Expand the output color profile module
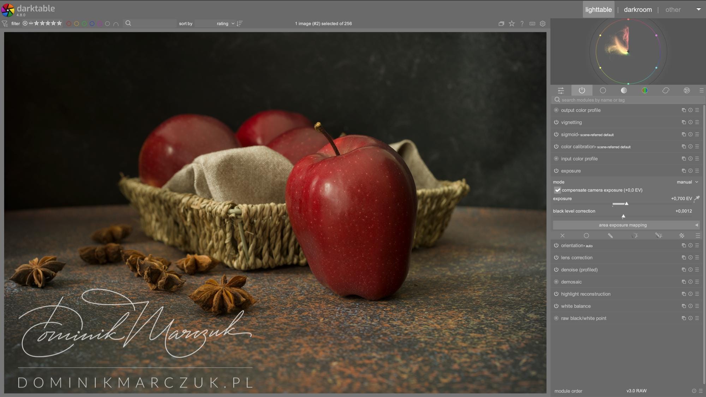Screen dimensions: 706x397 [x=581, y=110]
